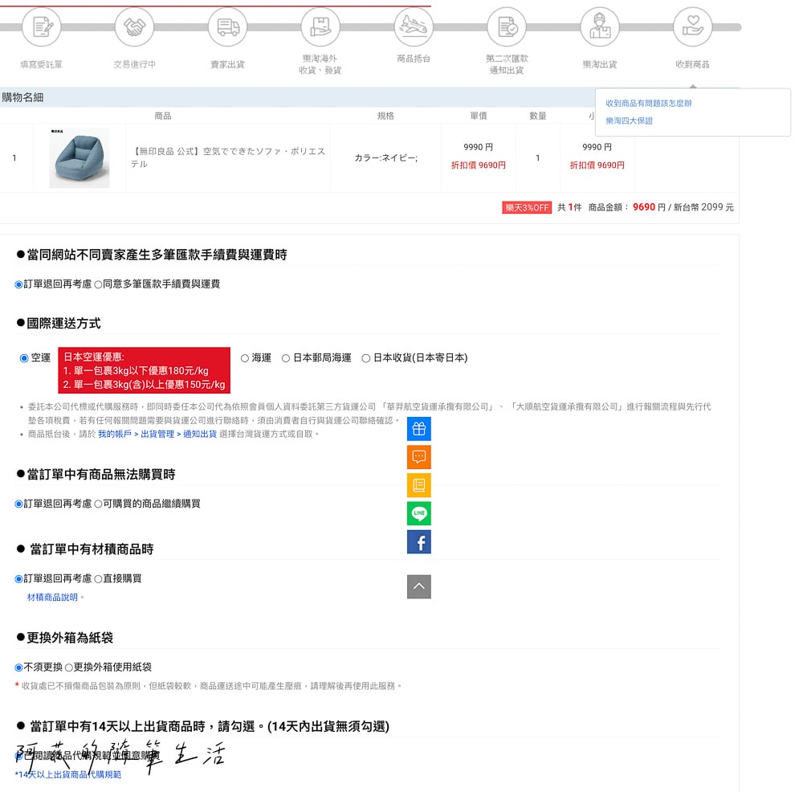The width and height of the screenshot is (803, 792).
Task: Open 樂淘四大保證 link
Action: click(629, 121)
